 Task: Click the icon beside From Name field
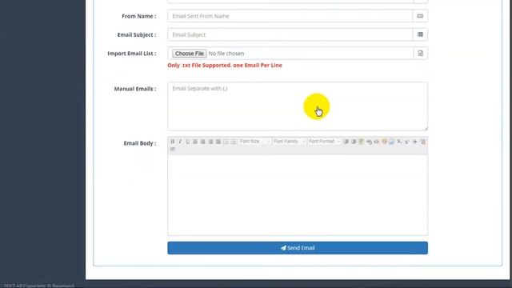click(420, 16)
